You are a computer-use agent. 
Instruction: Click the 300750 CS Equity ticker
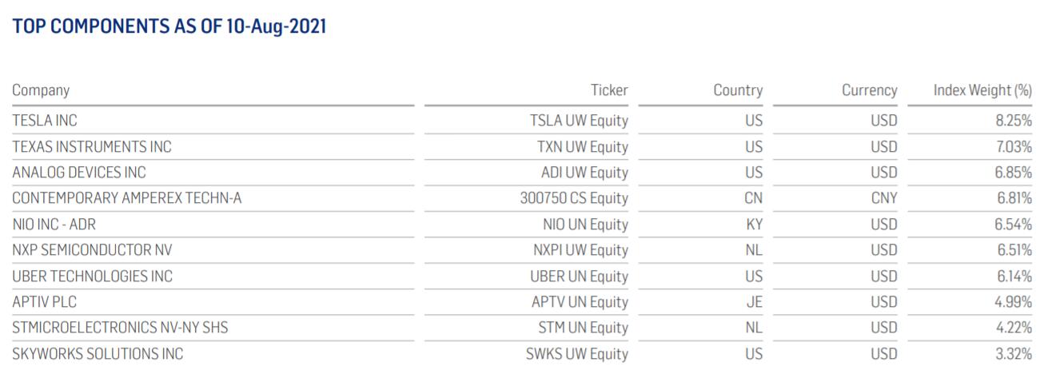pyautogui.click(x=574, y=198)
